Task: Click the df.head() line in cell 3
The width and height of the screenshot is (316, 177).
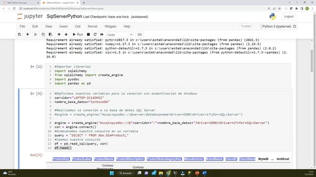Action: click(63, 148)
